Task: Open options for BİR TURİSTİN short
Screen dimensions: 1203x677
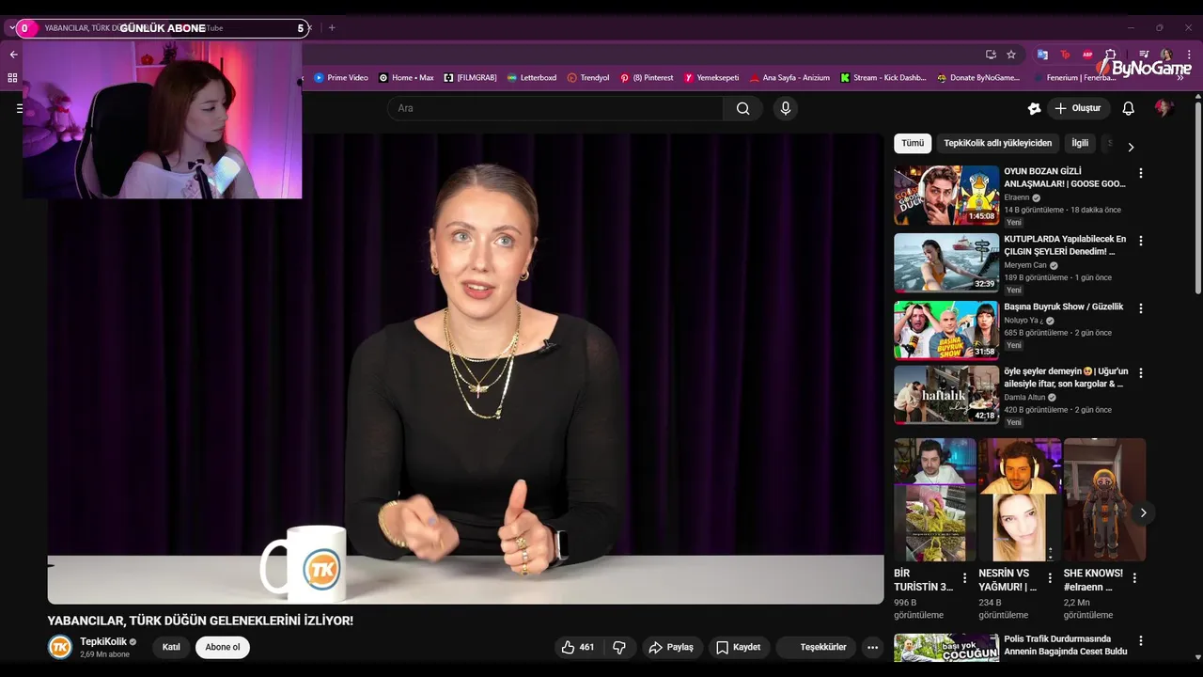Action: (x=964, y=578)
